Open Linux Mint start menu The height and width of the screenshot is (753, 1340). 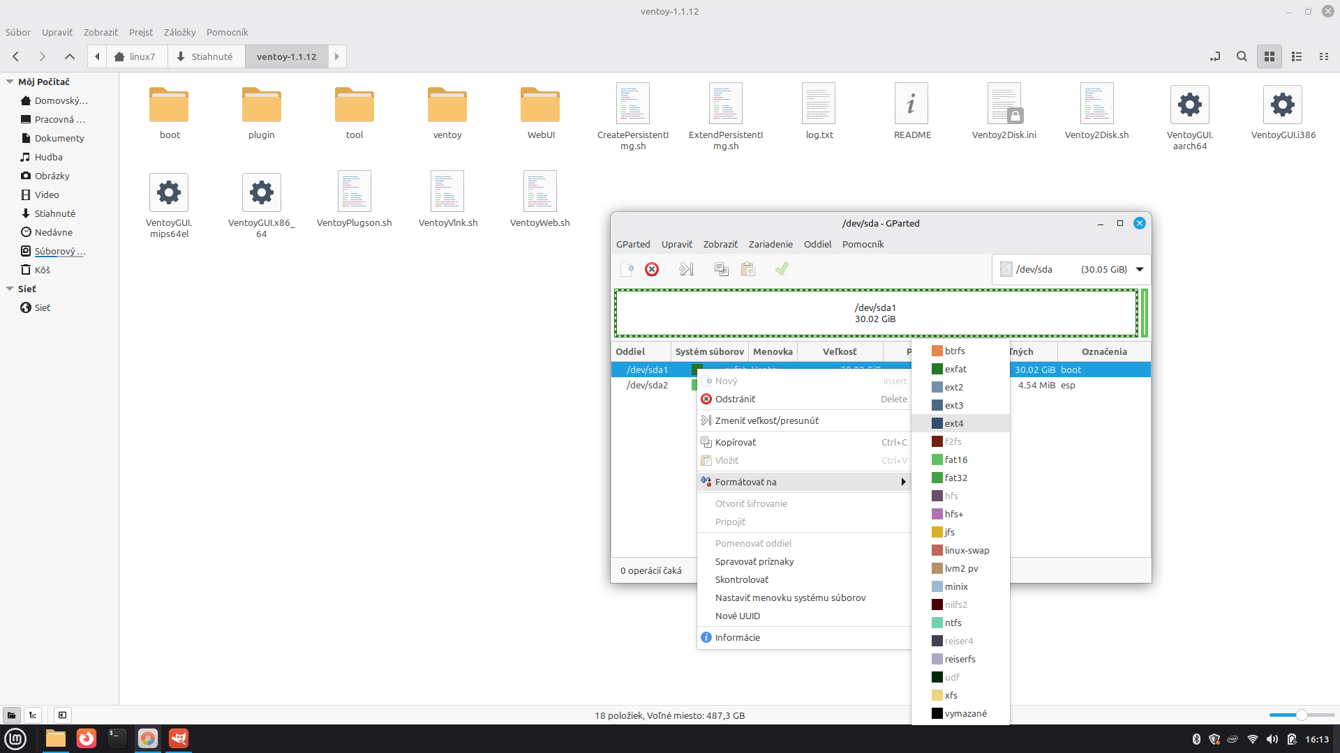(x=15, y=738)
